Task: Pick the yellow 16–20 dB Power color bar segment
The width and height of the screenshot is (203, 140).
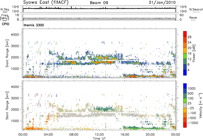Action: 185,50
